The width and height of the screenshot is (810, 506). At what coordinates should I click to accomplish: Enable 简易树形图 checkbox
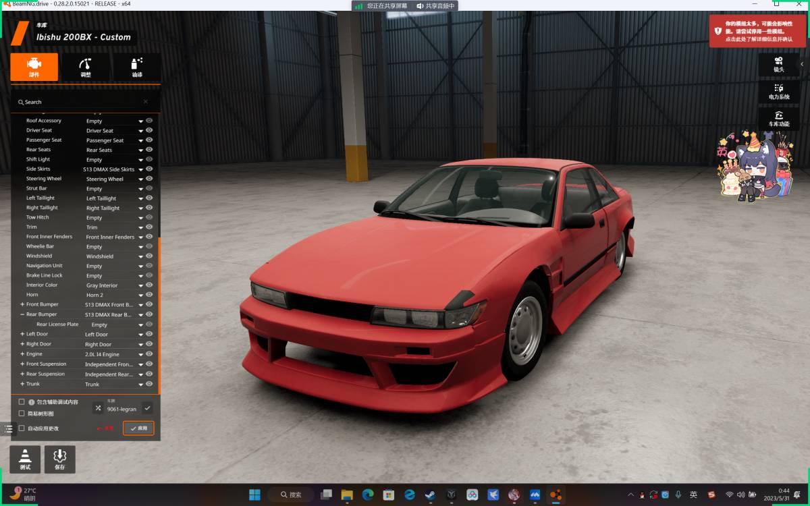(x=22, y=414)
